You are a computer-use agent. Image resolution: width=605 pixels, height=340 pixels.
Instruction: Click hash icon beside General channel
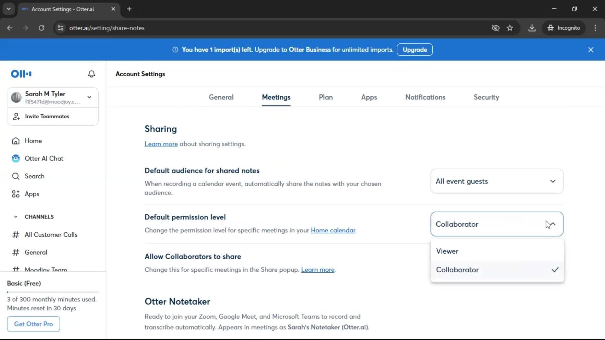(x=16, y=252)
